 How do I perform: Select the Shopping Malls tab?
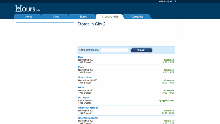click(x=110, y=17)
